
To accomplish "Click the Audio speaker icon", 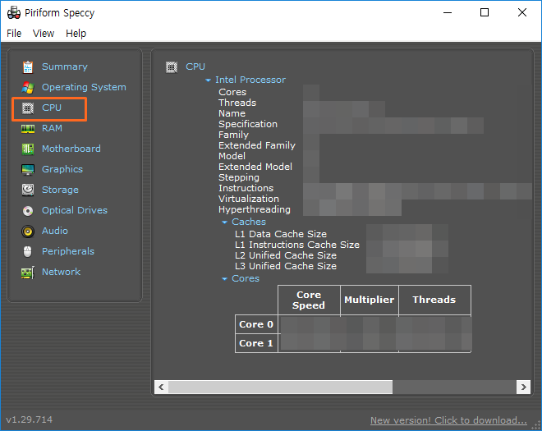I will point(28,232).
